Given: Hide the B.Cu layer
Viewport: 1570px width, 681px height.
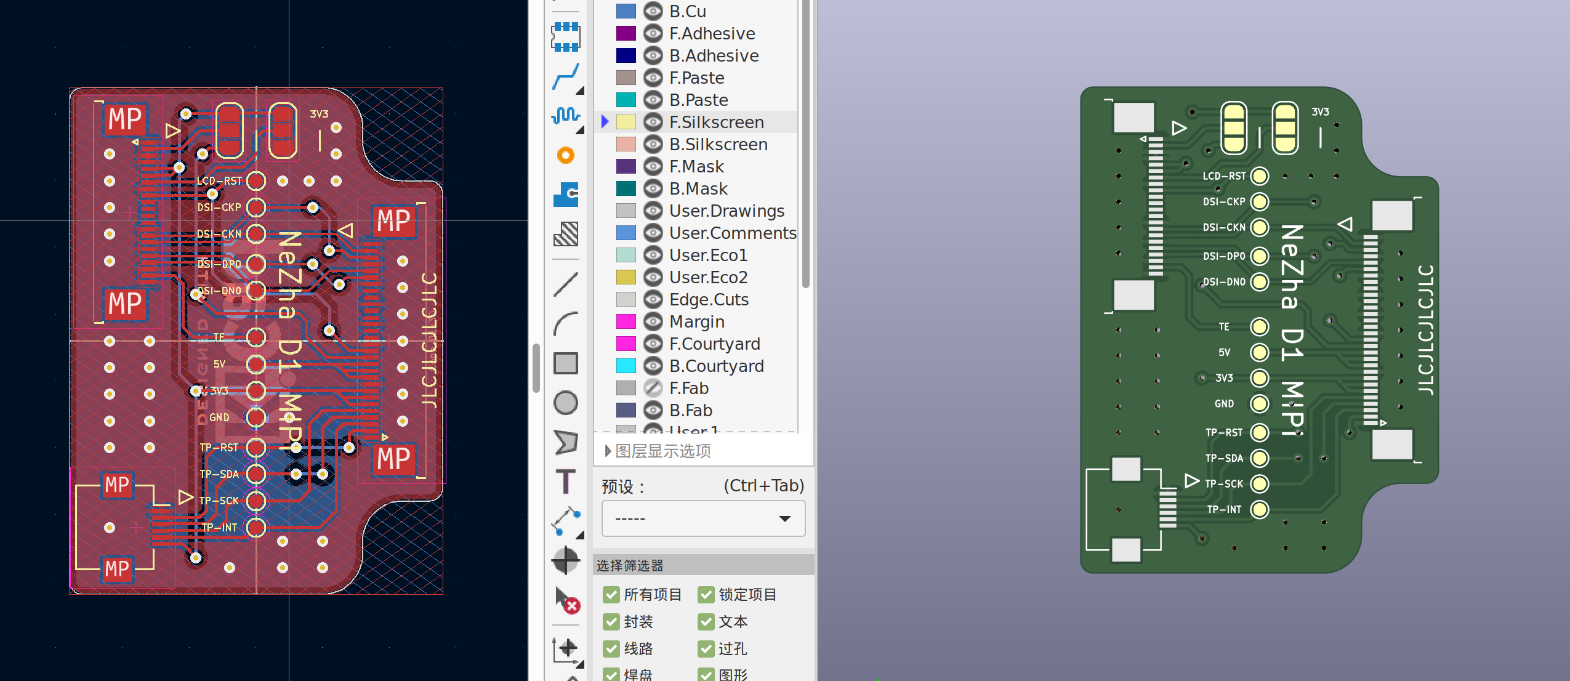Looking at the screenshot, I should [x=653, y=11].
